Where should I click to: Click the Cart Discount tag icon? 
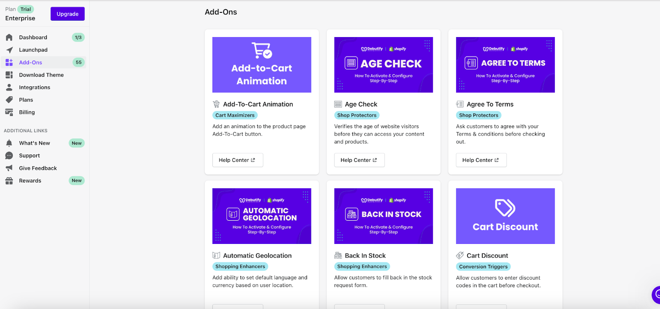pos(460,255)
